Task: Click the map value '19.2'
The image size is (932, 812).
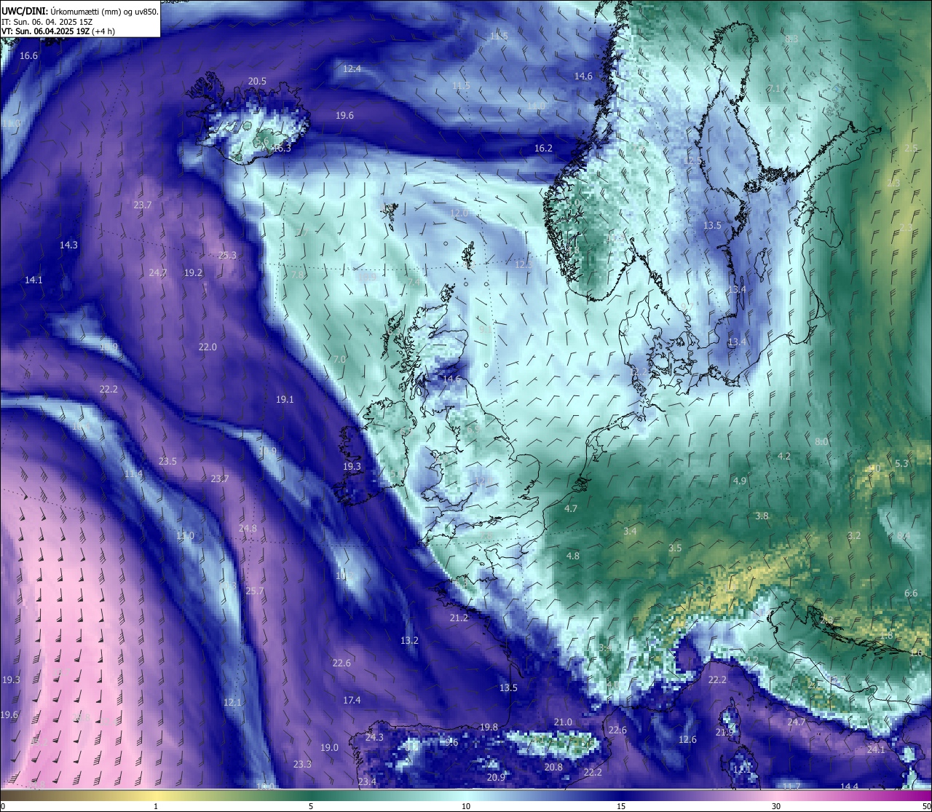Action: (x=193, y=272)
